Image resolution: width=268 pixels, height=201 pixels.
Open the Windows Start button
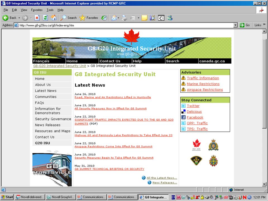tap(7, 197)
